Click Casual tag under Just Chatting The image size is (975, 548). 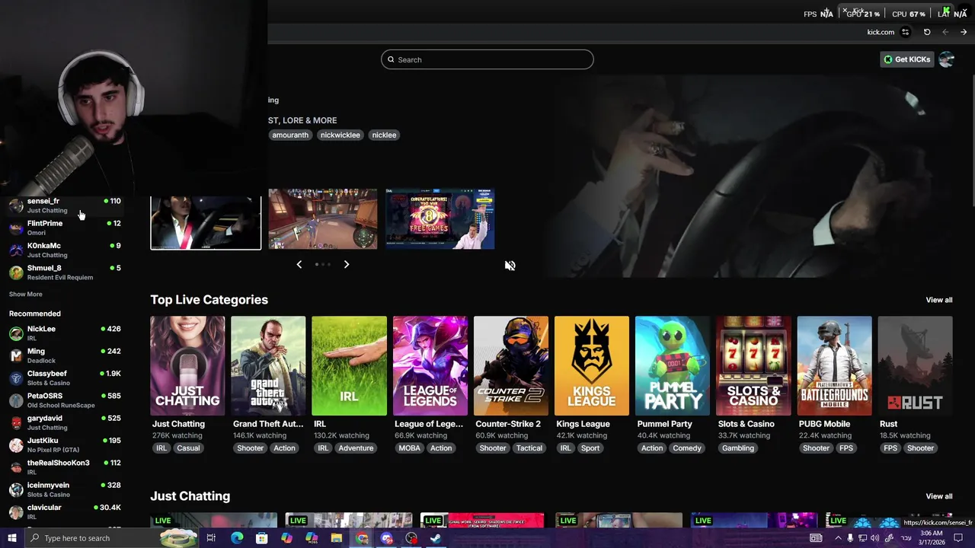(188, 448)
